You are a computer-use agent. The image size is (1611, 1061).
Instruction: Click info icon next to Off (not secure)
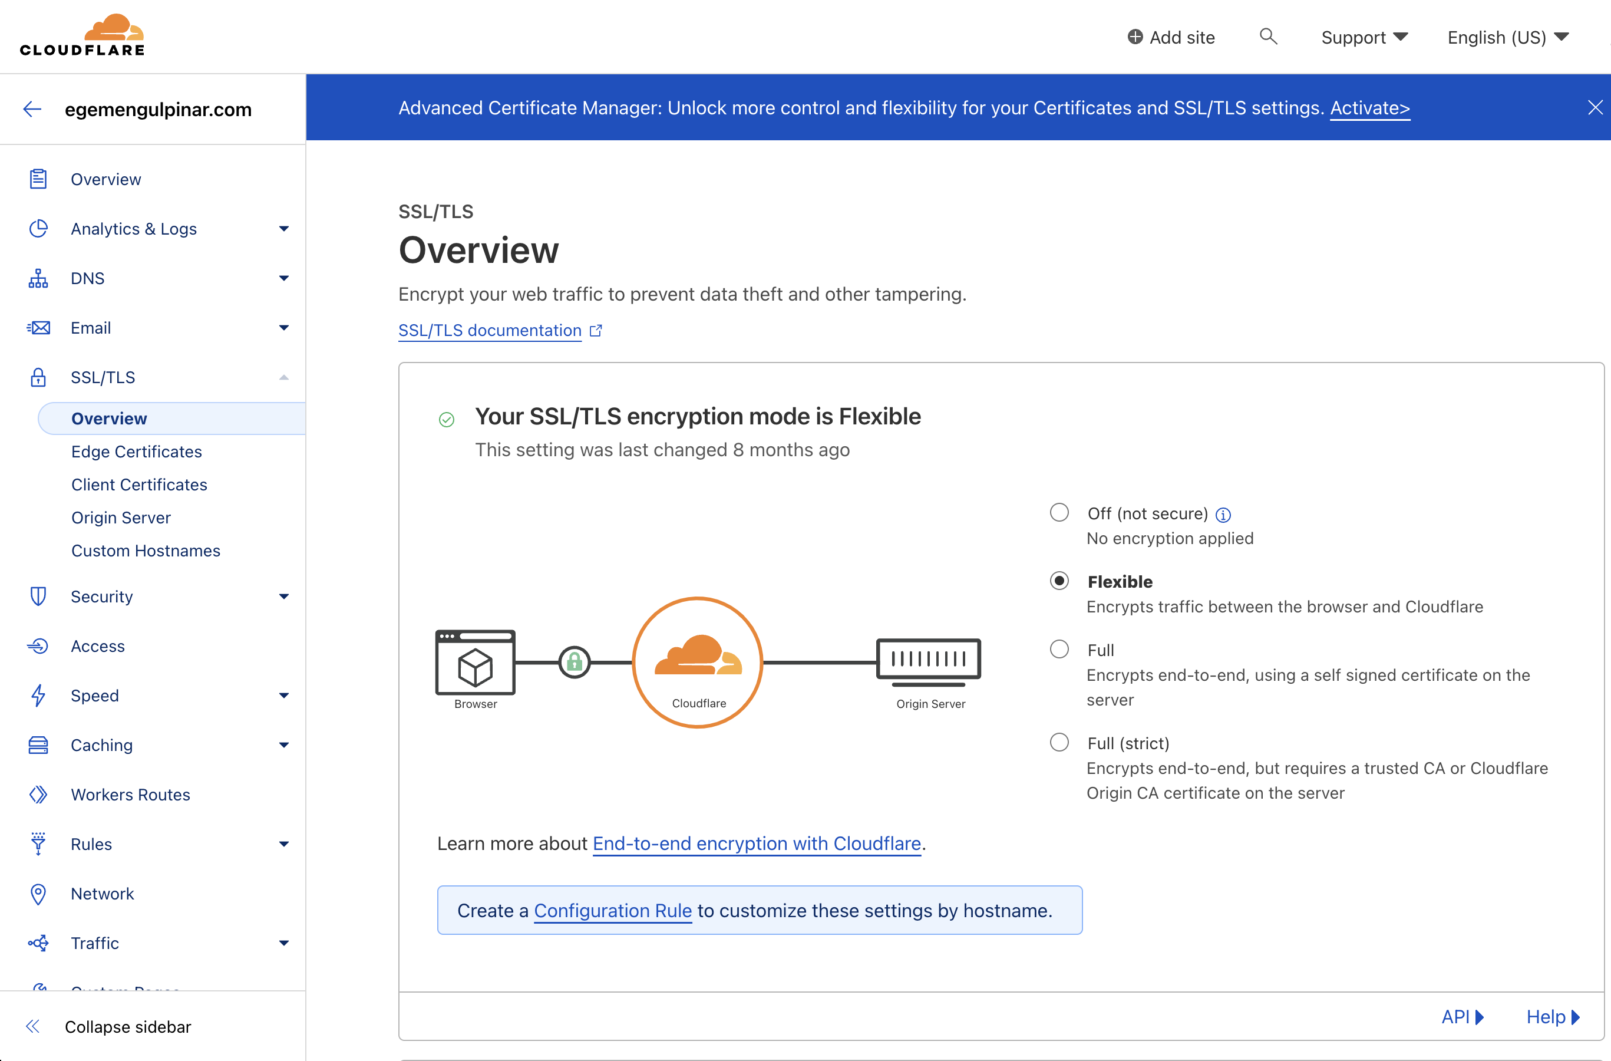click(x=1223, y=515)
